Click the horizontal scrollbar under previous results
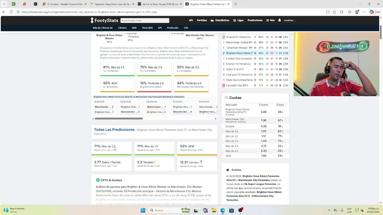 point(119,119)
